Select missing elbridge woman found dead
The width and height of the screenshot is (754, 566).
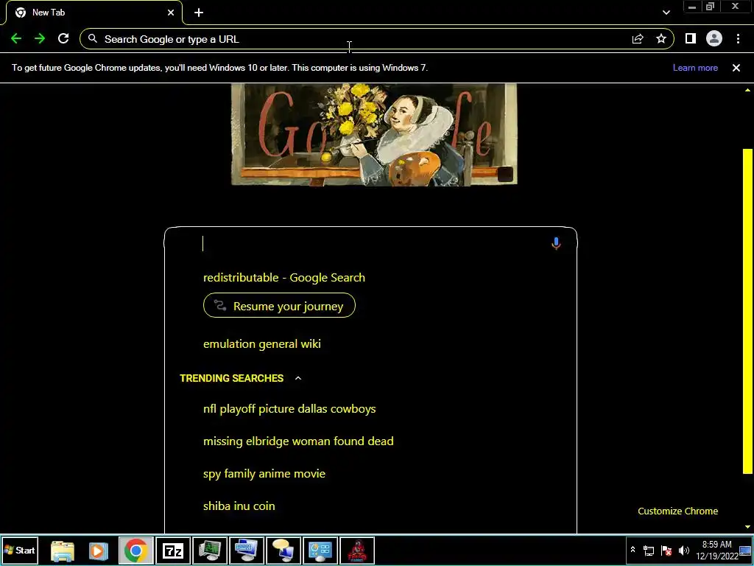click(x=298, y=441)
